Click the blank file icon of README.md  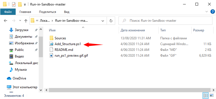51,50
